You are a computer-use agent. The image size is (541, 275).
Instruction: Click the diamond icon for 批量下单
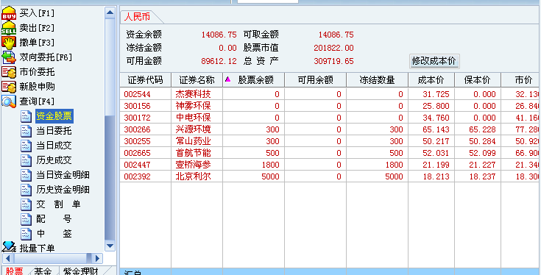tap(9, 247)
